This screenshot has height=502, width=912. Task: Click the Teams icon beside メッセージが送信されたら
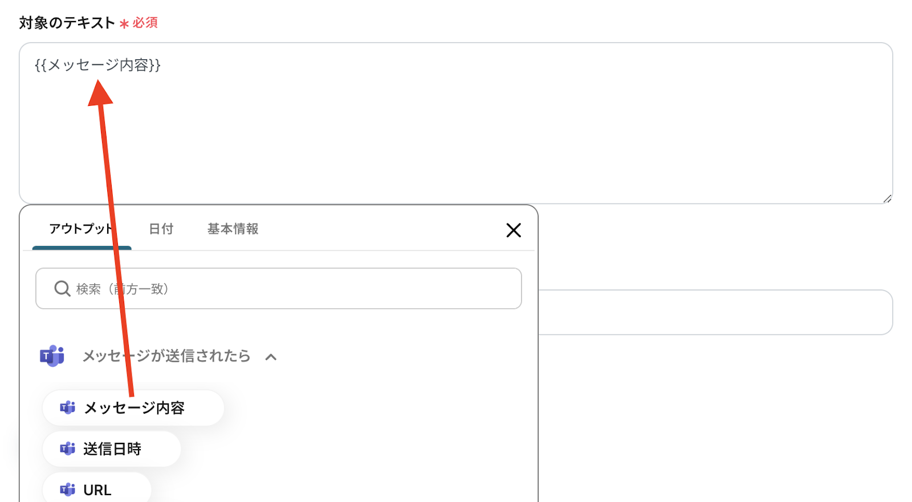pos(52,356)
